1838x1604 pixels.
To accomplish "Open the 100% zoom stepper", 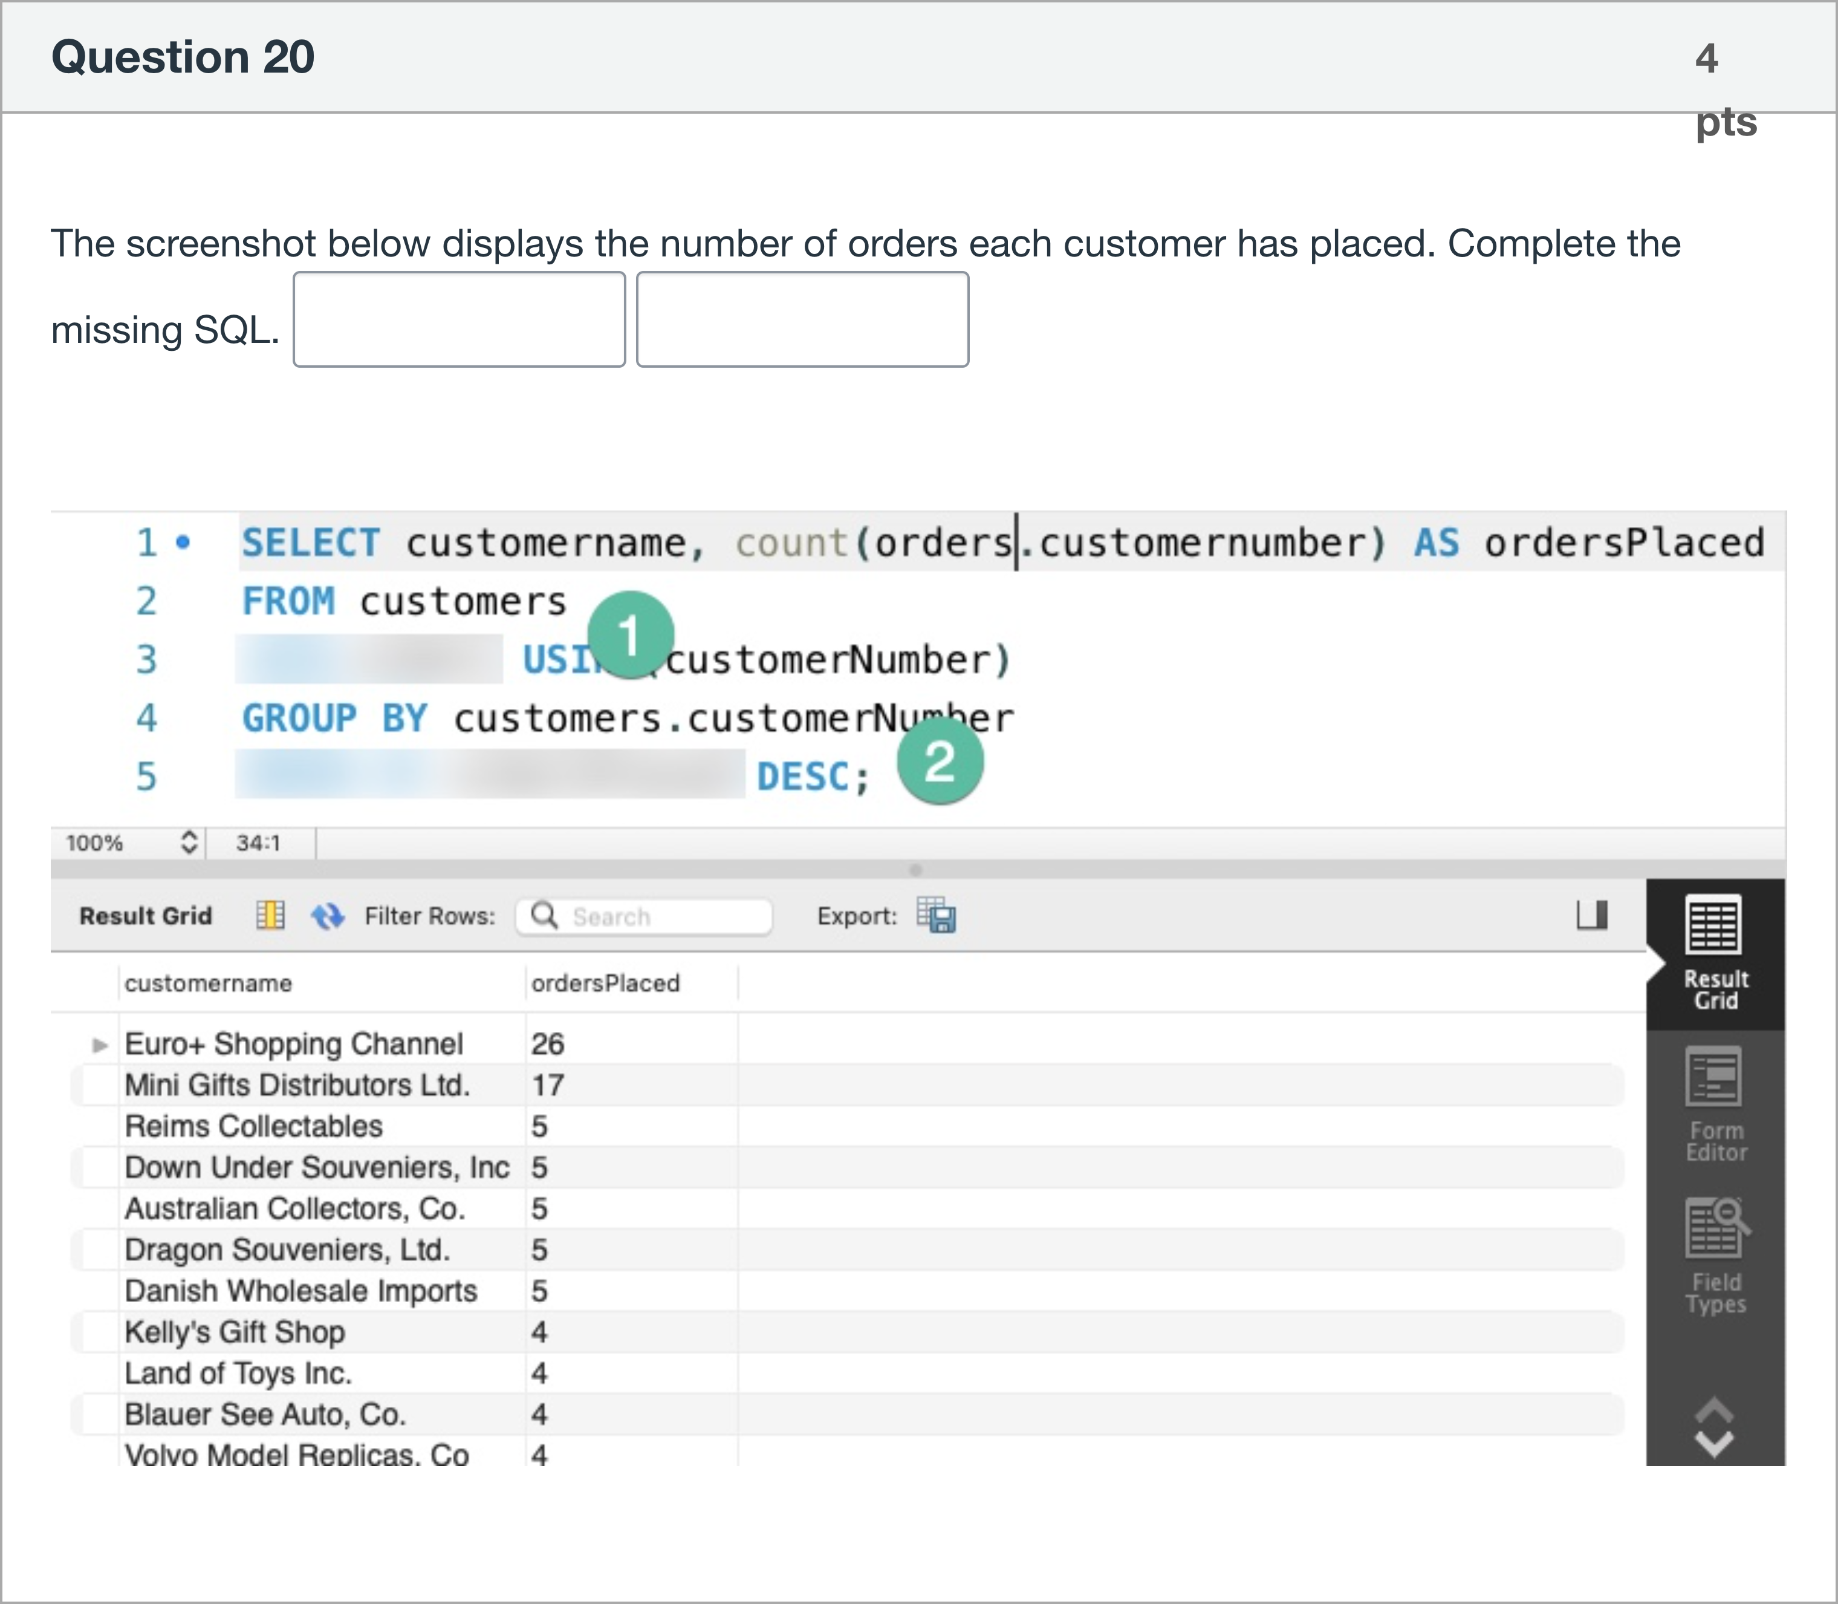I will click(x=188, y=843).
